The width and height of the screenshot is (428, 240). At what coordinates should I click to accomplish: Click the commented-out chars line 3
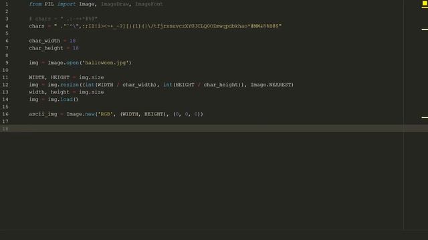tap(63, 19)
